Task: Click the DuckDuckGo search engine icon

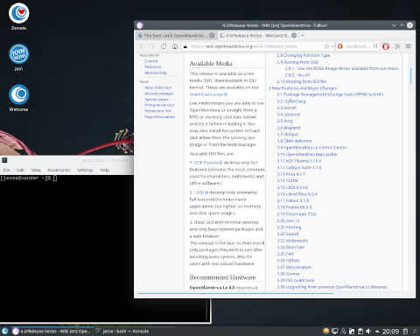Action: [x=340, y=46]
